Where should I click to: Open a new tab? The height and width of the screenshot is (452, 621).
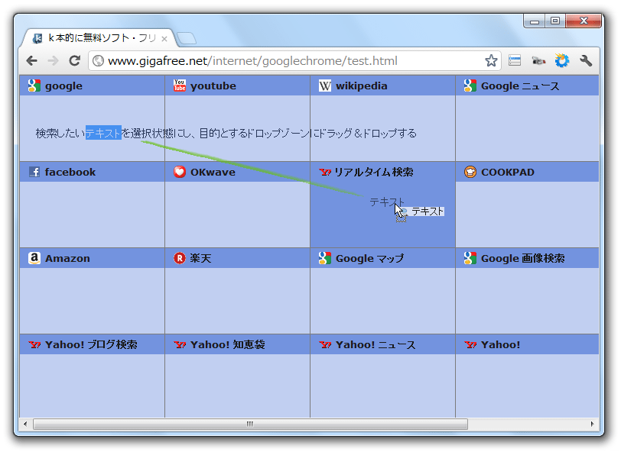coord(186,38)
